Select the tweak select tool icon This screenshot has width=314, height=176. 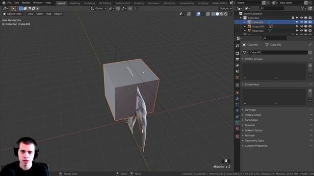pos(13,9)
